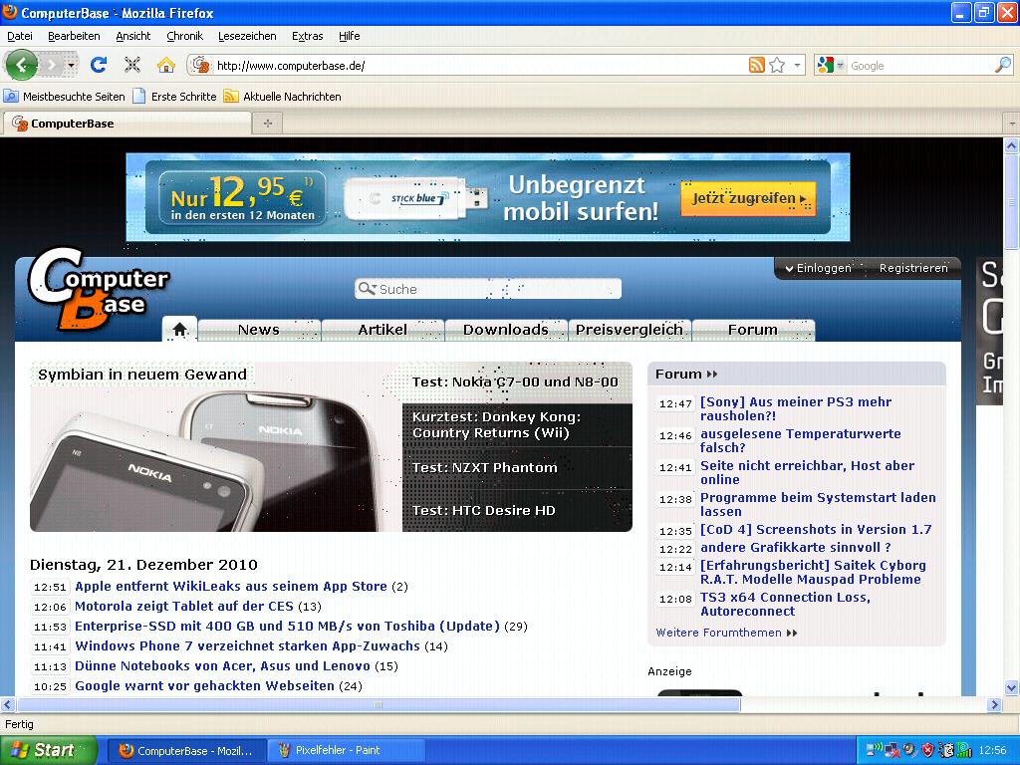Open andere Grafikkarte sinnvoll thread
The image size is (1020, 765).
pyautogui.click(x=796, y=548)
